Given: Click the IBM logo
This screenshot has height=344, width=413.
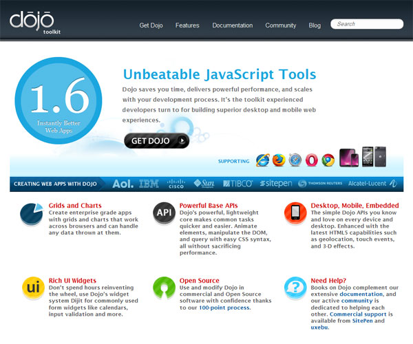Looking at the screenshot, I should pyautogui.click(x=149, y=184).
